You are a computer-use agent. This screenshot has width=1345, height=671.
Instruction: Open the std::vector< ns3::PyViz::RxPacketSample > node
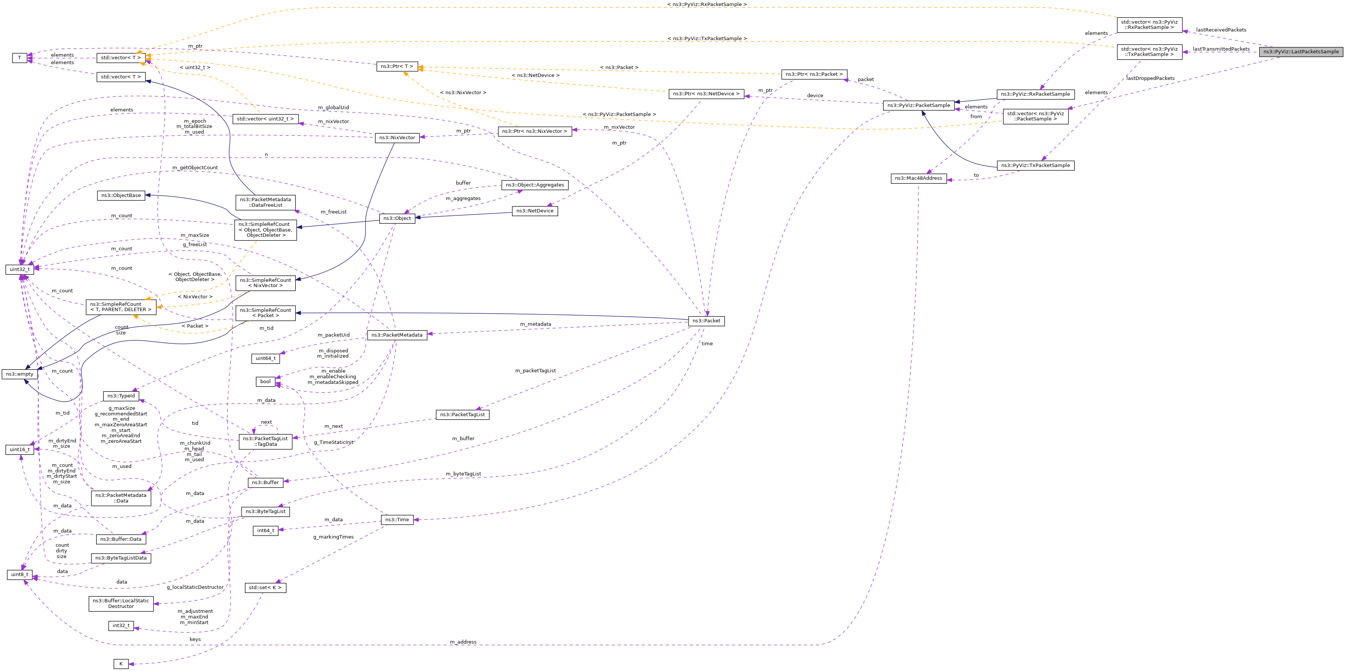1149,24
